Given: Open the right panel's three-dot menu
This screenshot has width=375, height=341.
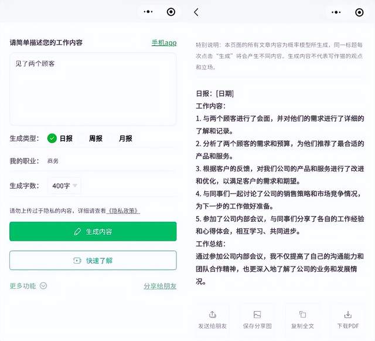Looking at the screenshot, I should click(336, 12).
